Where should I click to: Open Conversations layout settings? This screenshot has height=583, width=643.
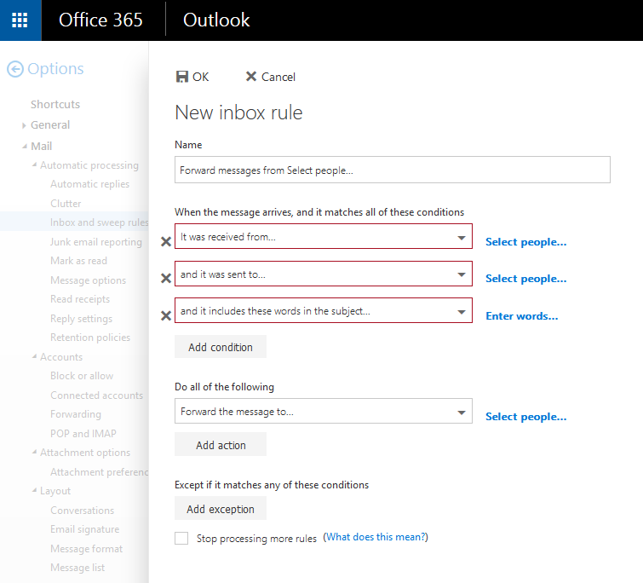click(x=82, y=511)
